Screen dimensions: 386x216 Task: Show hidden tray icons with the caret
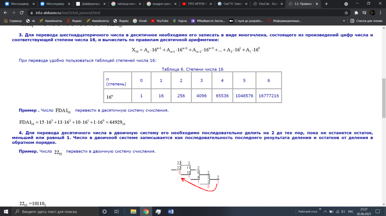click(325, 212)
